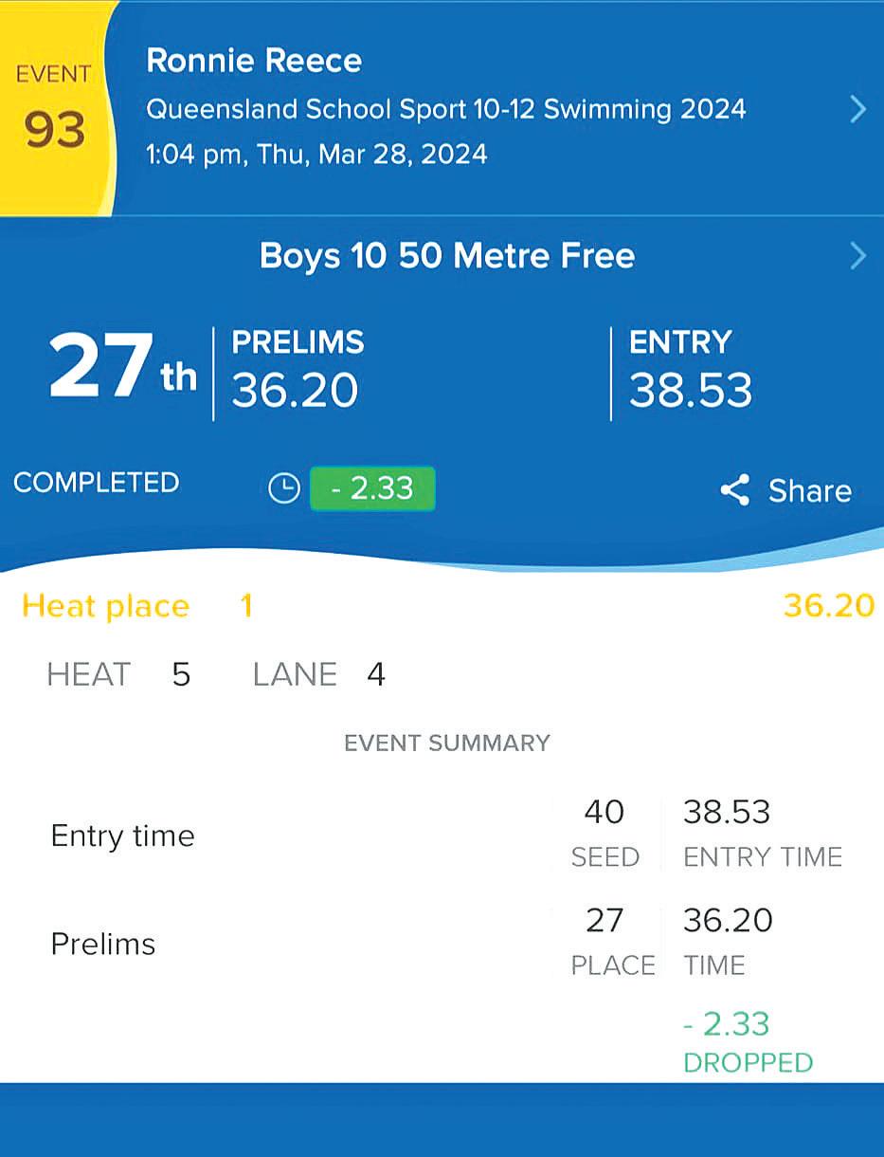Image resolution: width=884 pixels, height=1157 pixels.
Task: Click the 27th place ranking
Action: (x=121, y=368)
